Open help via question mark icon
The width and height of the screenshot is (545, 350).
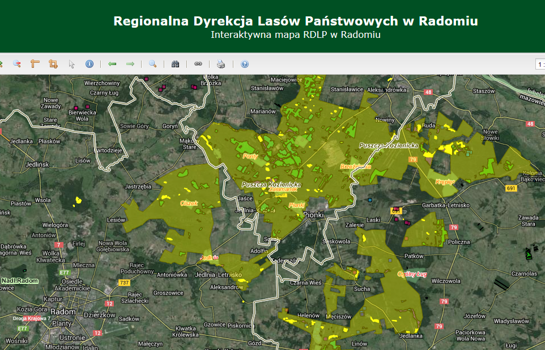245,64
